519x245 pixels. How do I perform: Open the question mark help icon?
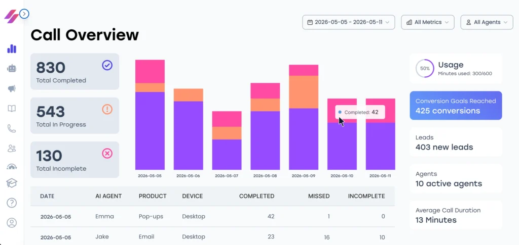12,203
